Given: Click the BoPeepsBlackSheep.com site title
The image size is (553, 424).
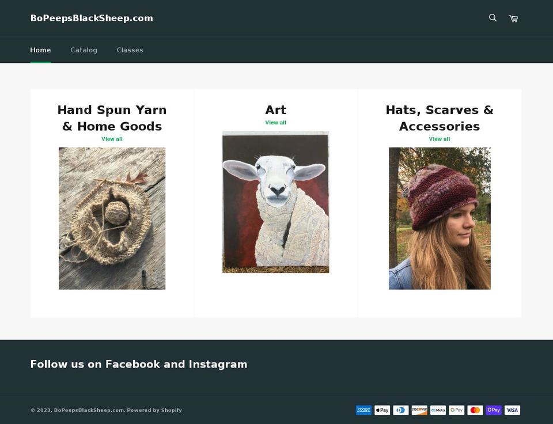Looking at the screenshot, I should pos(92,18).
